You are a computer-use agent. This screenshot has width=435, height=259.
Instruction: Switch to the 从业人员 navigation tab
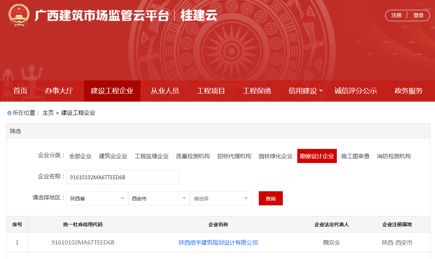(165, 91)
